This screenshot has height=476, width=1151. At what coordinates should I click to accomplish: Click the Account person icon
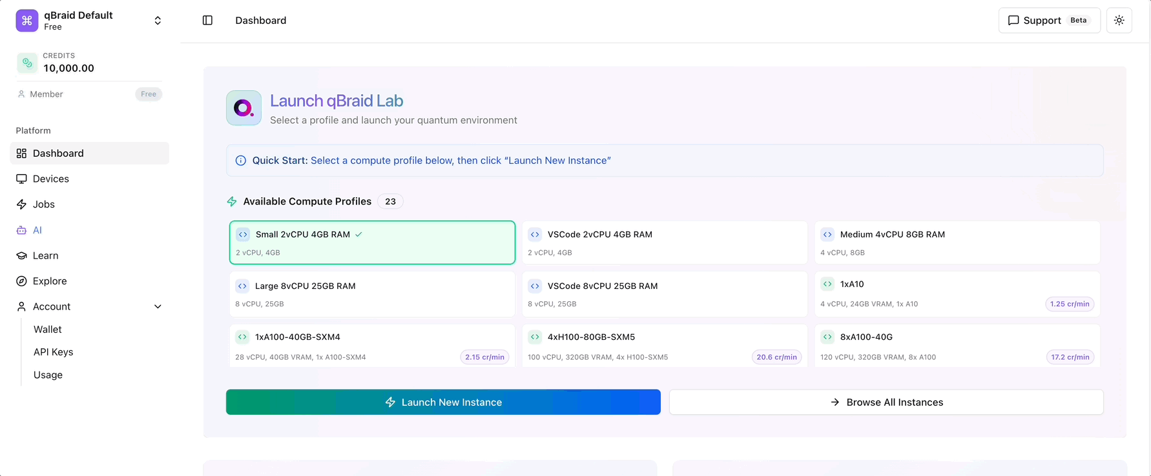[x=21, y=306]
